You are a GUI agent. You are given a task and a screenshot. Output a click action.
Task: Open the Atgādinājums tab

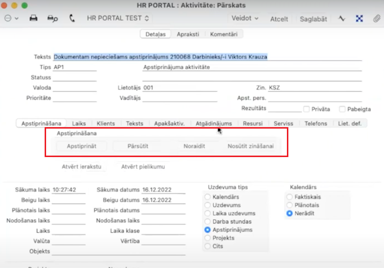pyautogui.click(x=213, y=124)
